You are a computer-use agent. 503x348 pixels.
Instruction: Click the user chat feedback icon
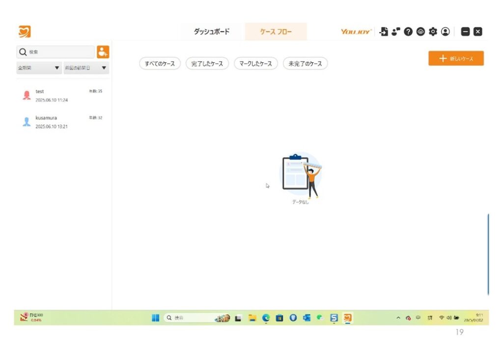tap(396, 32)
